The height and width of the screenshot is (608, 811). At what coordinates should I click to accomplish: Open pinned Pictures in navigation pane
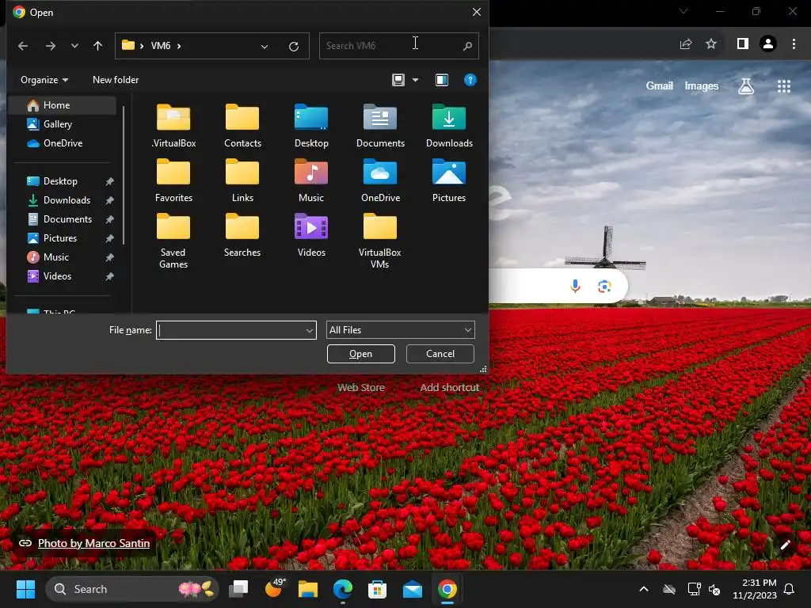pyautogui.click(x=60, y=238)
